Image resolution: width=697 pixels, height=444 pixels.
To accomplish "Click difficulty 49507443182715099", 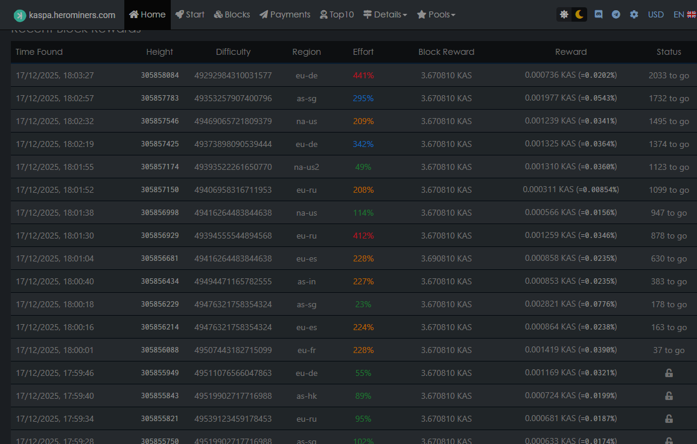I will coord(233,350).
